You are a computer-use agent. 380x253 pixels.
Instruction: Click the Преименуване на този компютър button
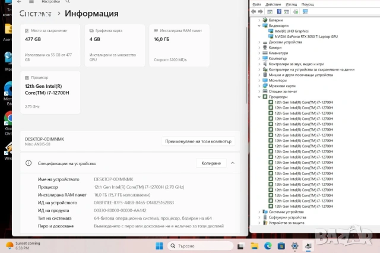click(198, 141)
